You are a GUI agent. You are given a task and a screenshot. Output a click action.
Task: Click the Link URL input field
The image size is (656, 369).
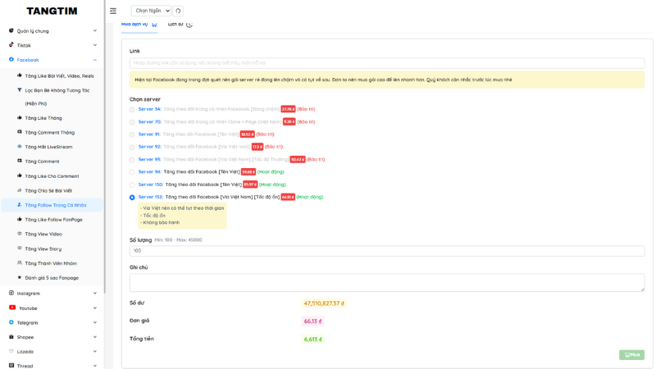pos(386,62)
